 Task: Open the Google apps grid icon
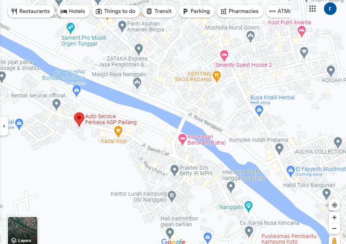[313, 9]
